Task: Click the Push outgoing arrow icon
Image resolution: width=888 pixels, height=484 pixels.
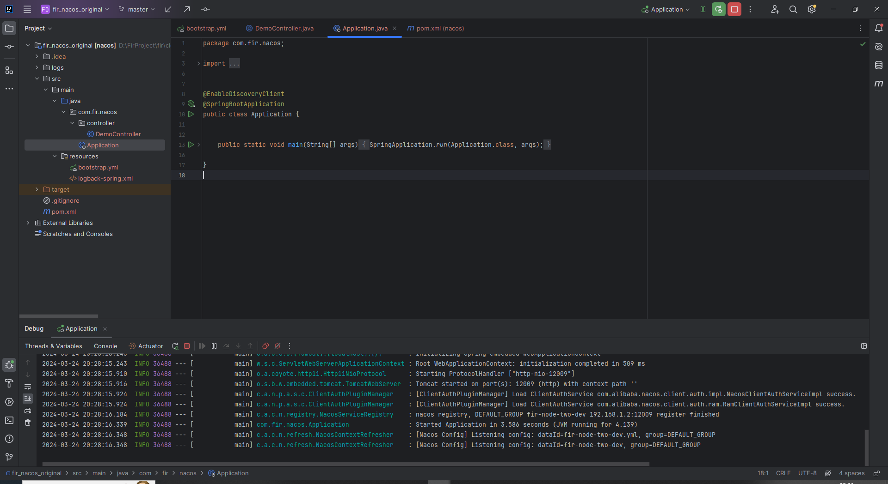Action: [187, 9]
